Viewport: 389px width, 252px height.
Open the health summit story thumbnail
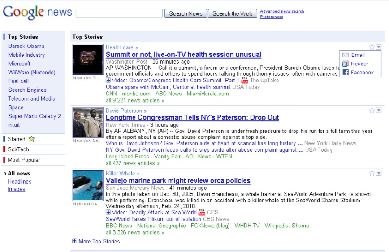88,59
